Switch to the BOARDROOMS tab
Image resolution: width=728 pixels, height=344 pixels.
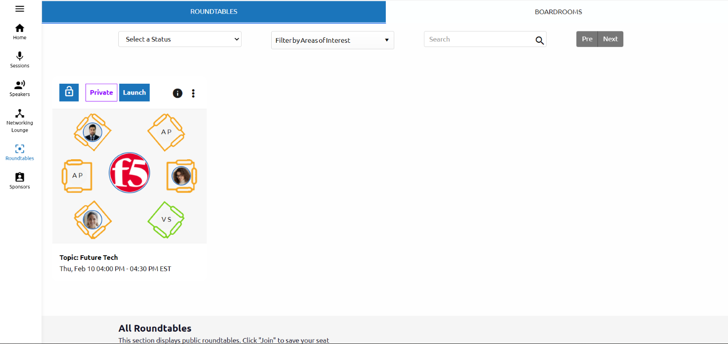(558, 12)
